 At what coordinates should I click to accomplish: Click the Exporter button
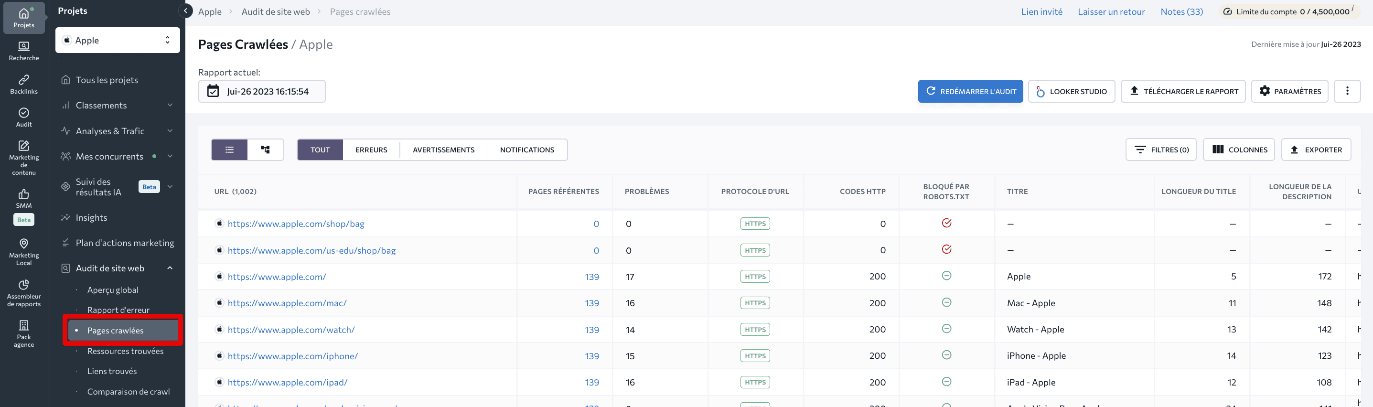(1316, 150)
